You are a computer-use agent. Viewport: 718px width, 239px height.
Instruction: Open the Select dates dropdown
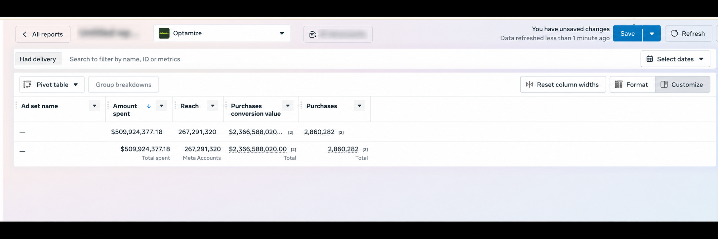[x=675, y=59]
